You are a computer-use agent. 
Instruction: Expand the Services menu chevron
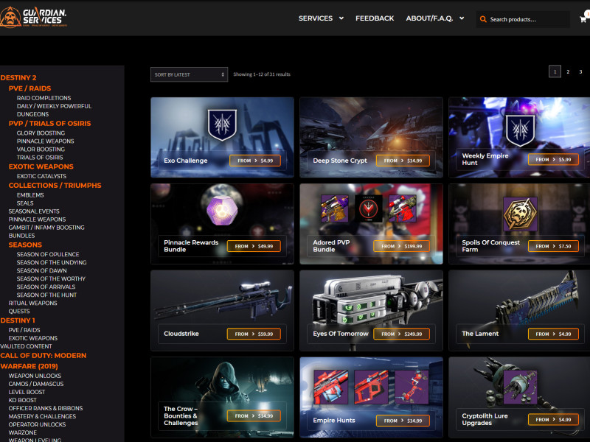coord(341,18)
